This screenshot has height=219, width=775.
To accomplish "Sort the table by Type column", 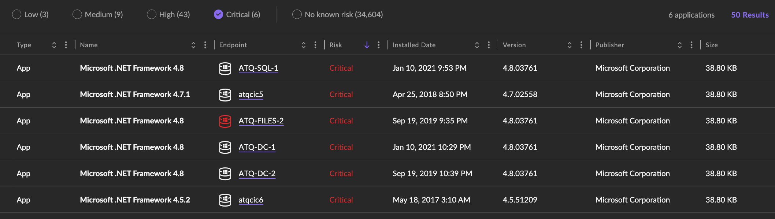I will click(54, 45).
